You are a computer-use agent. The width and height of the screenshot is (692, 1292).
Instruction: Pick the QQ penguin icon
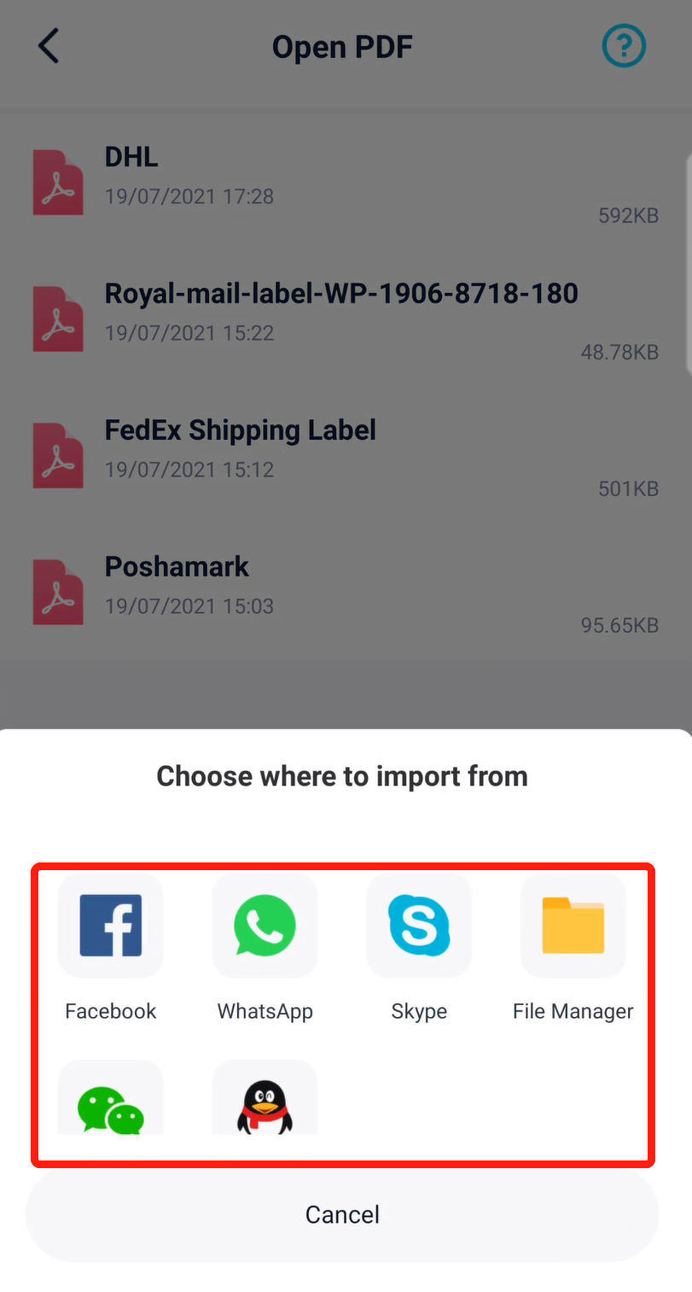pyautogui.click(x=265, y=1097)
